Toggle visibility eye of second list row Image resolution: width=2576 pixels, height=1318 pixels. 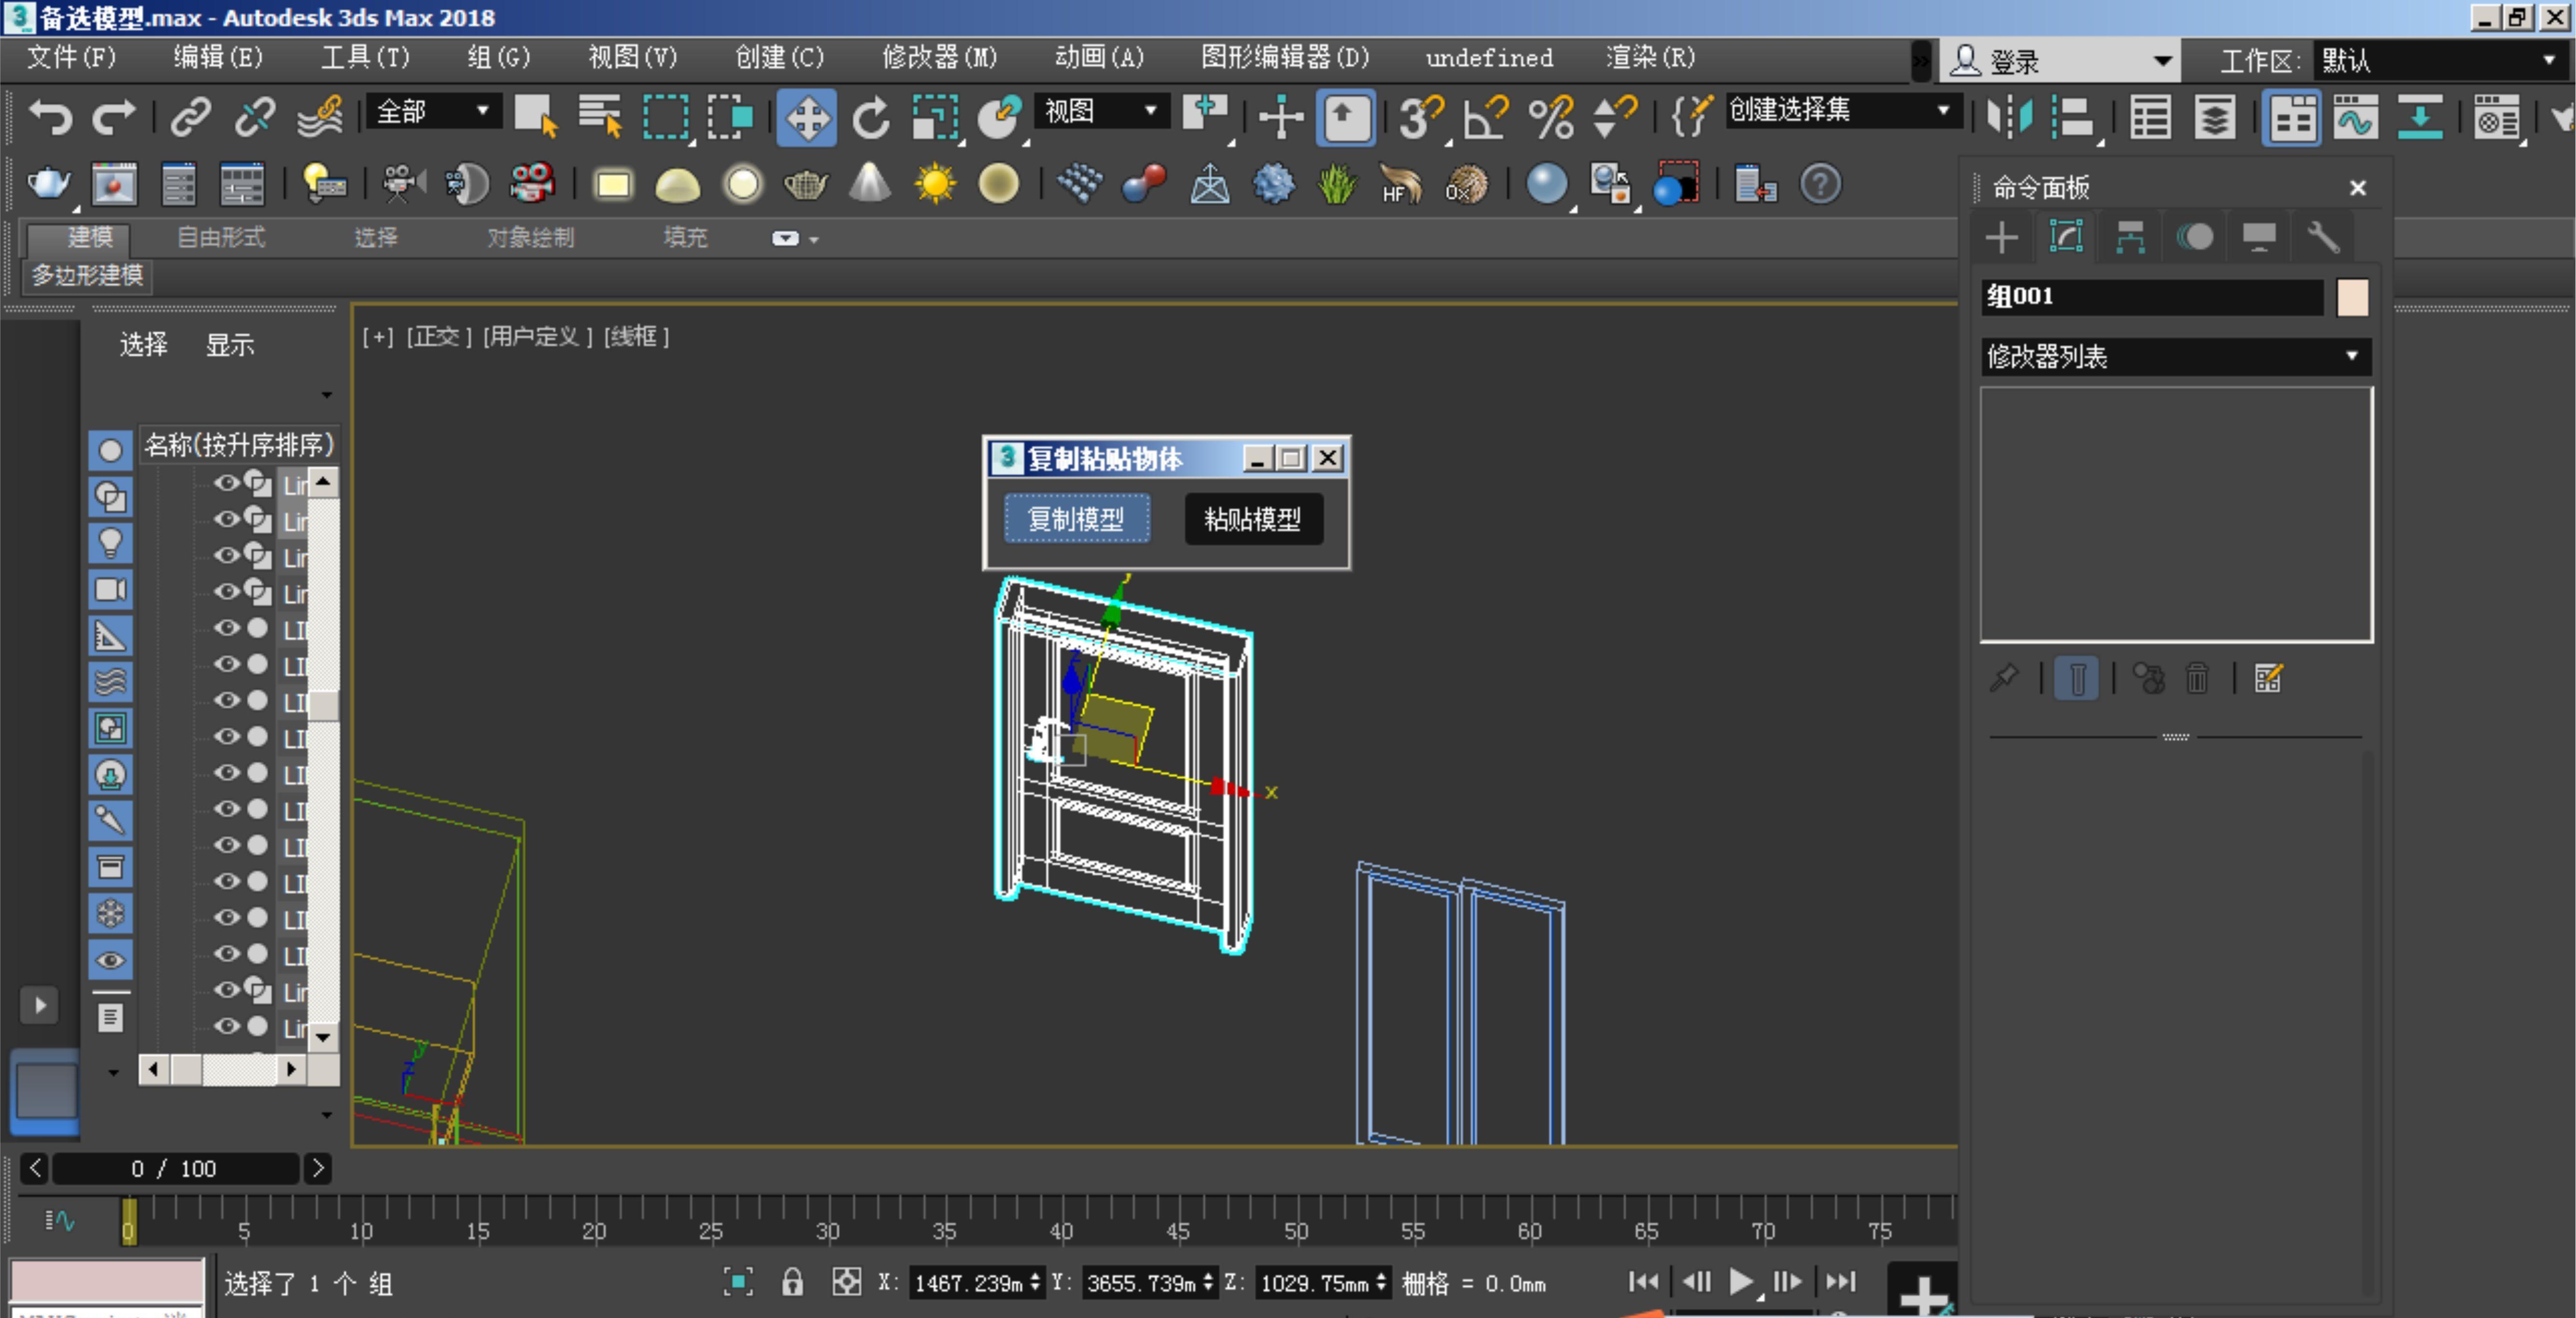[227, 519]
